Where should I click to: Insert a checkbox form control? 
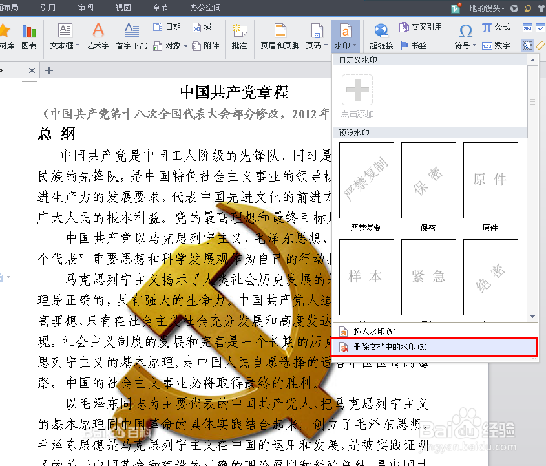(x=540, y=29)
